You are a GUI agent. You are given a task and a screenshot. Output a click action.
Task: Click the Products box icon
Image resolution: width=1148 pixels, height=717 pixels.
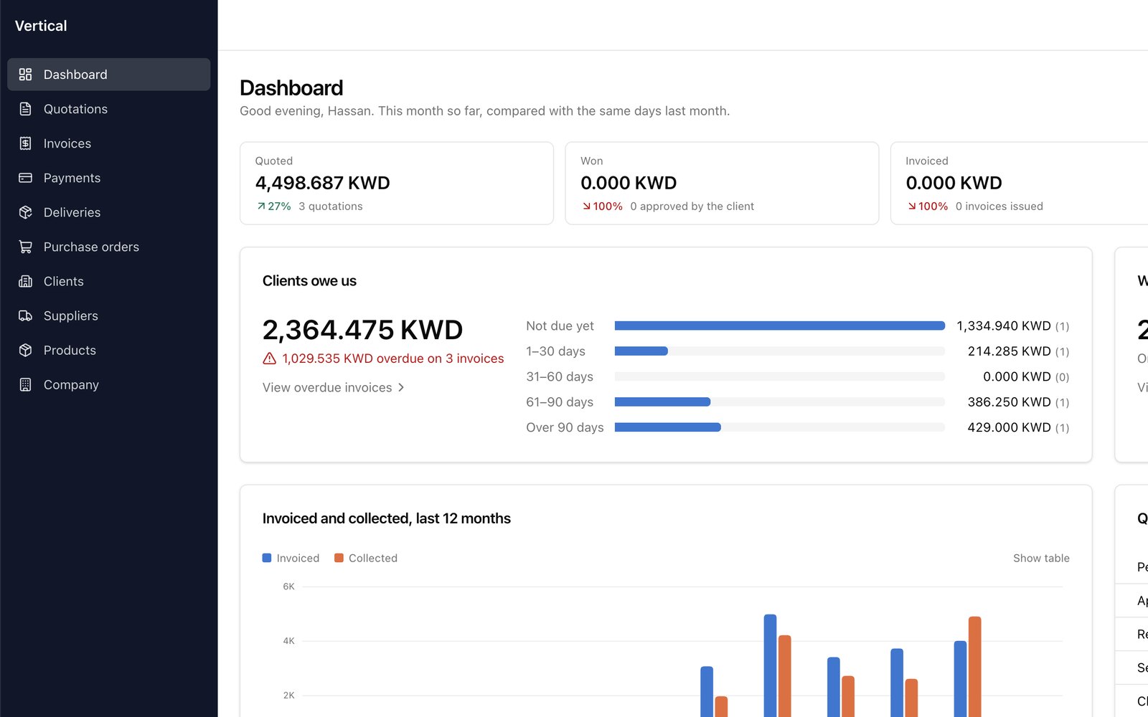[x=25, y=350]
